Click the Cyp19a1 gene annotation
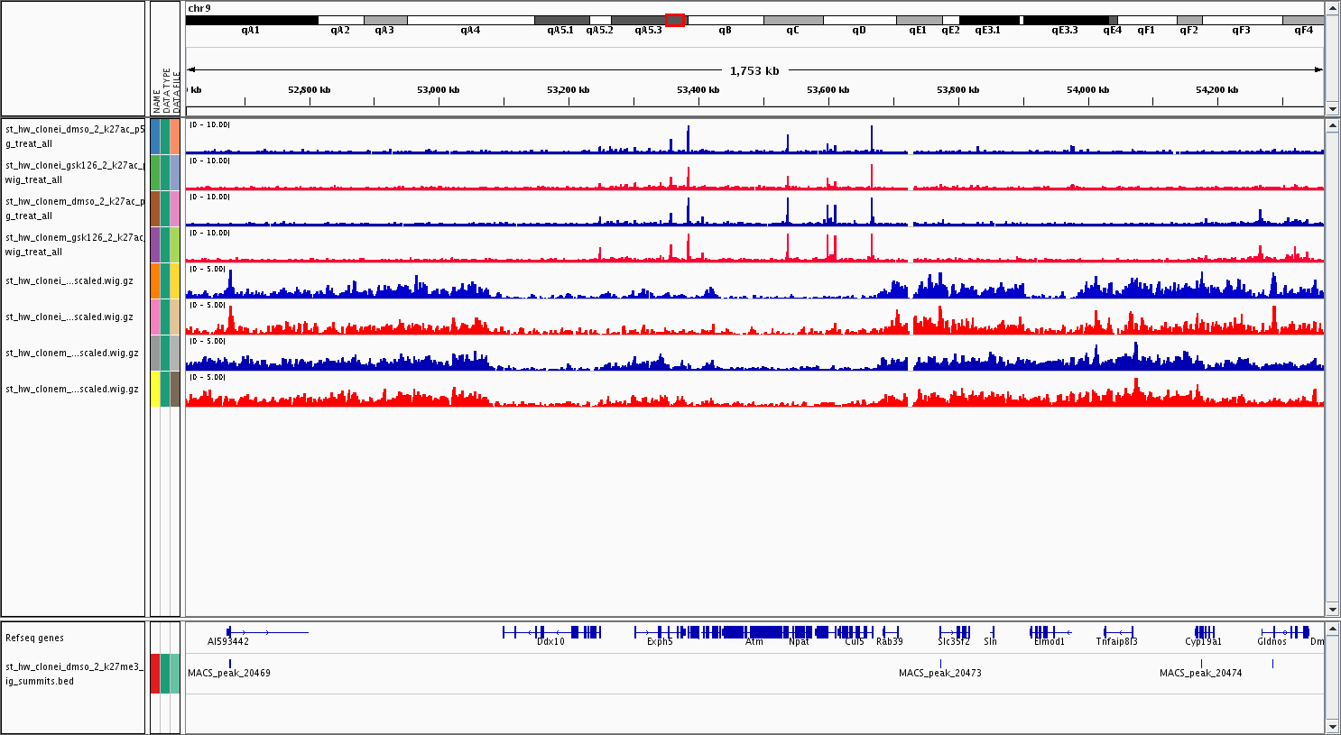The width and height of the screenshot is (1341, 735). [1204, 632]
